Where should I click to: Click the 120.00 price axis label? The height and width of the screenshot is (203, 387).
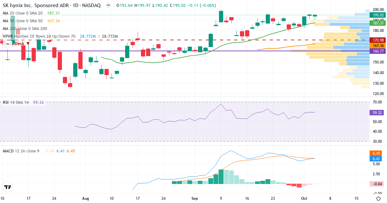pos(378,94)
